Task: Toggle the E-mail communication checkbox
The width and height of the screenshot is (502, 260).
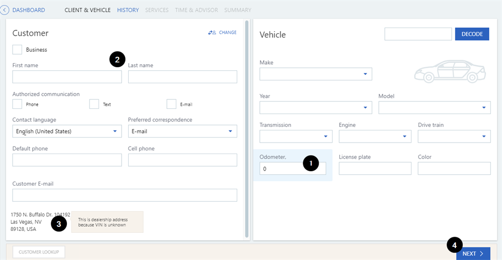Action: [x=171, y=104]
